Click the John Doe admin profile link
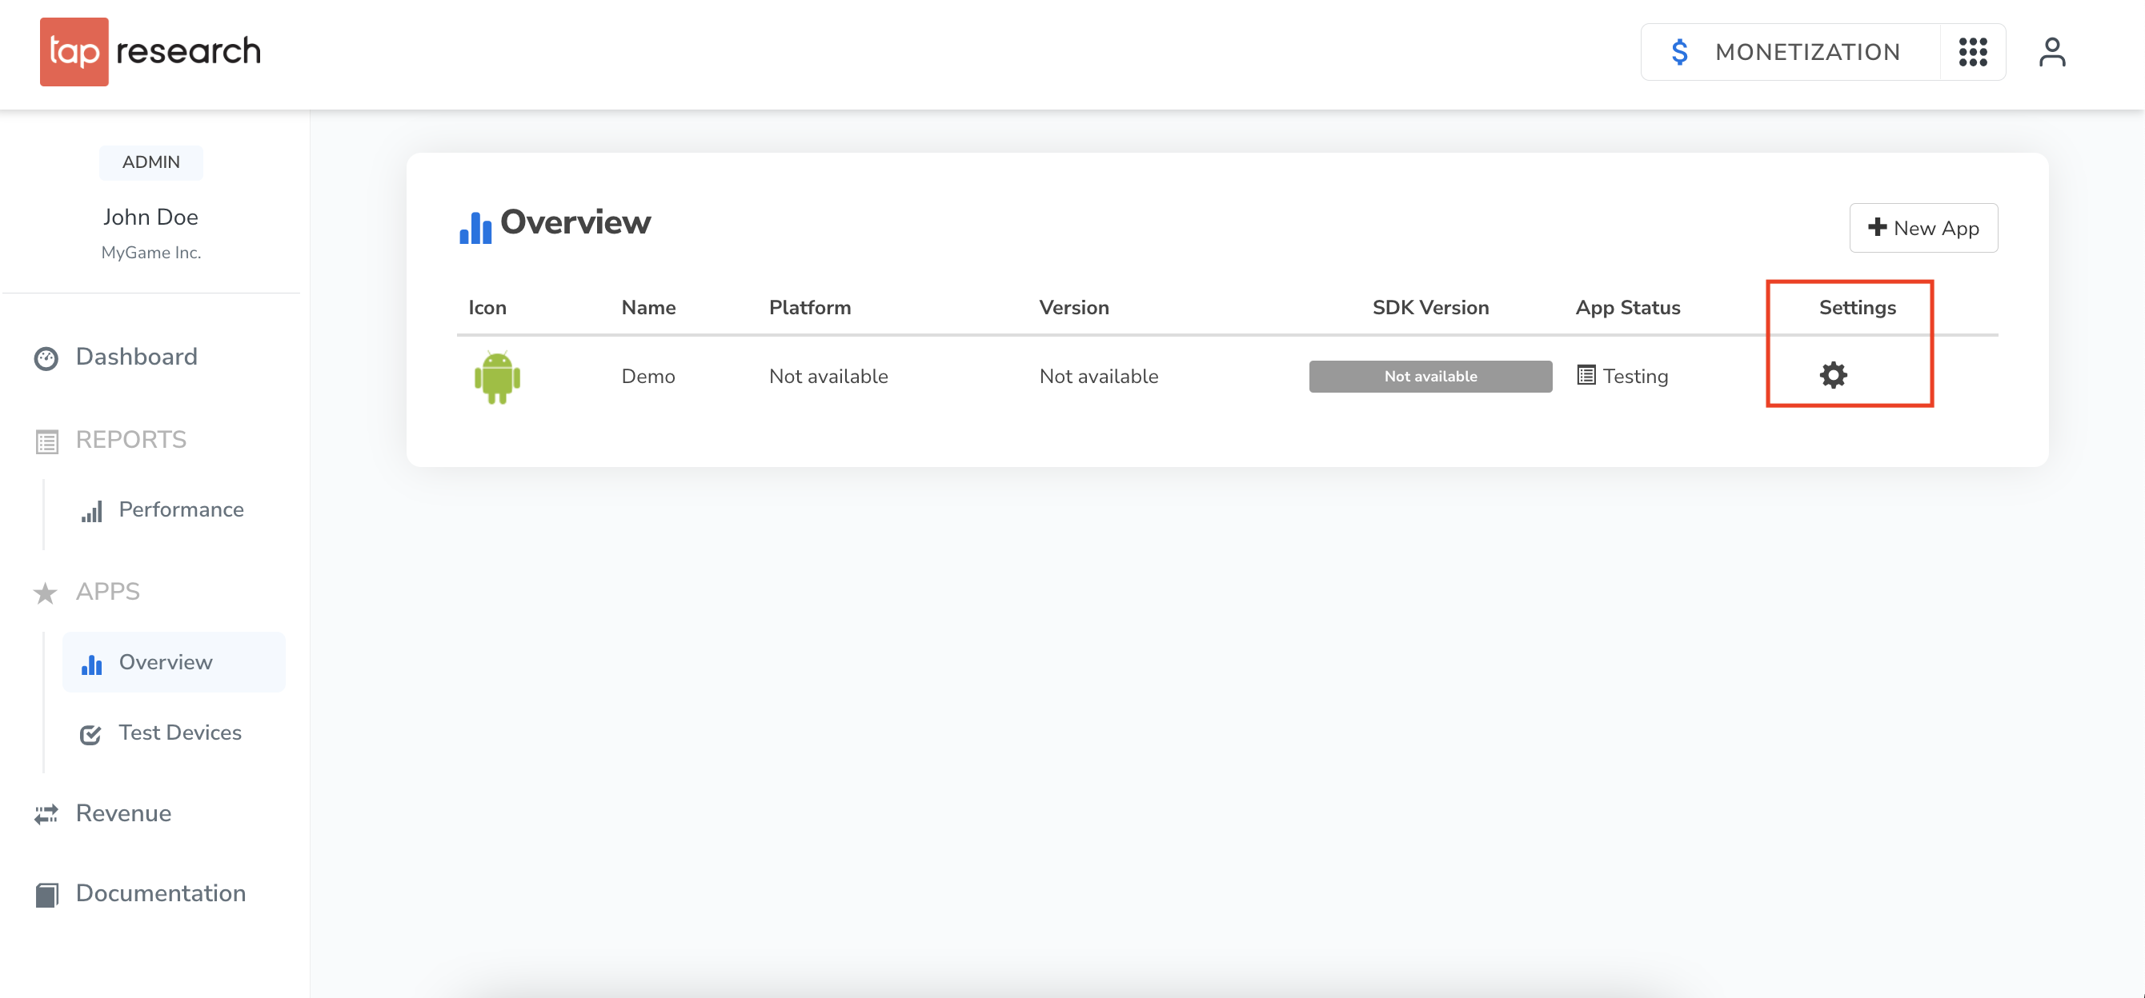This screenshot has width=2145, height=998. 150,216
